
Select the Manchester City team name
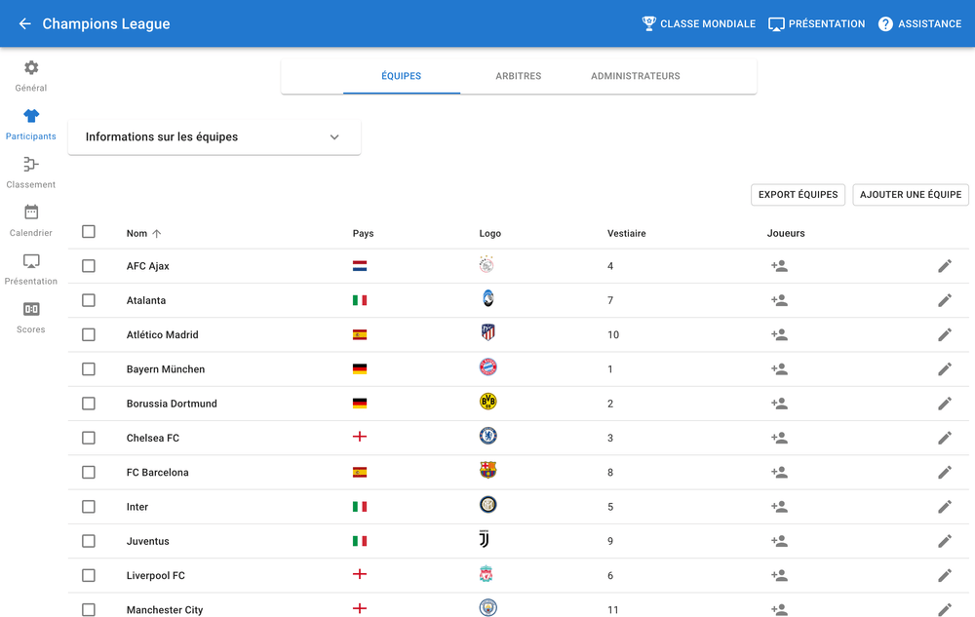[x=165, y=609]
